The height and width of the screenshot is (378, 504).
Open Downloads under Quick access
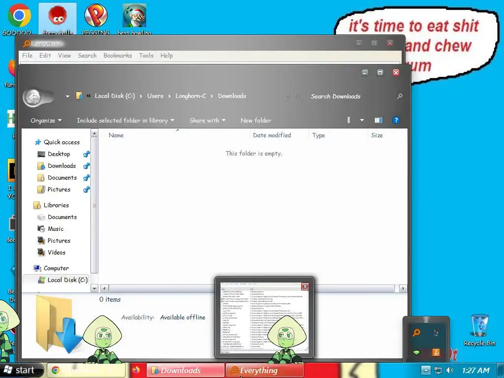[x=62, y=166]
